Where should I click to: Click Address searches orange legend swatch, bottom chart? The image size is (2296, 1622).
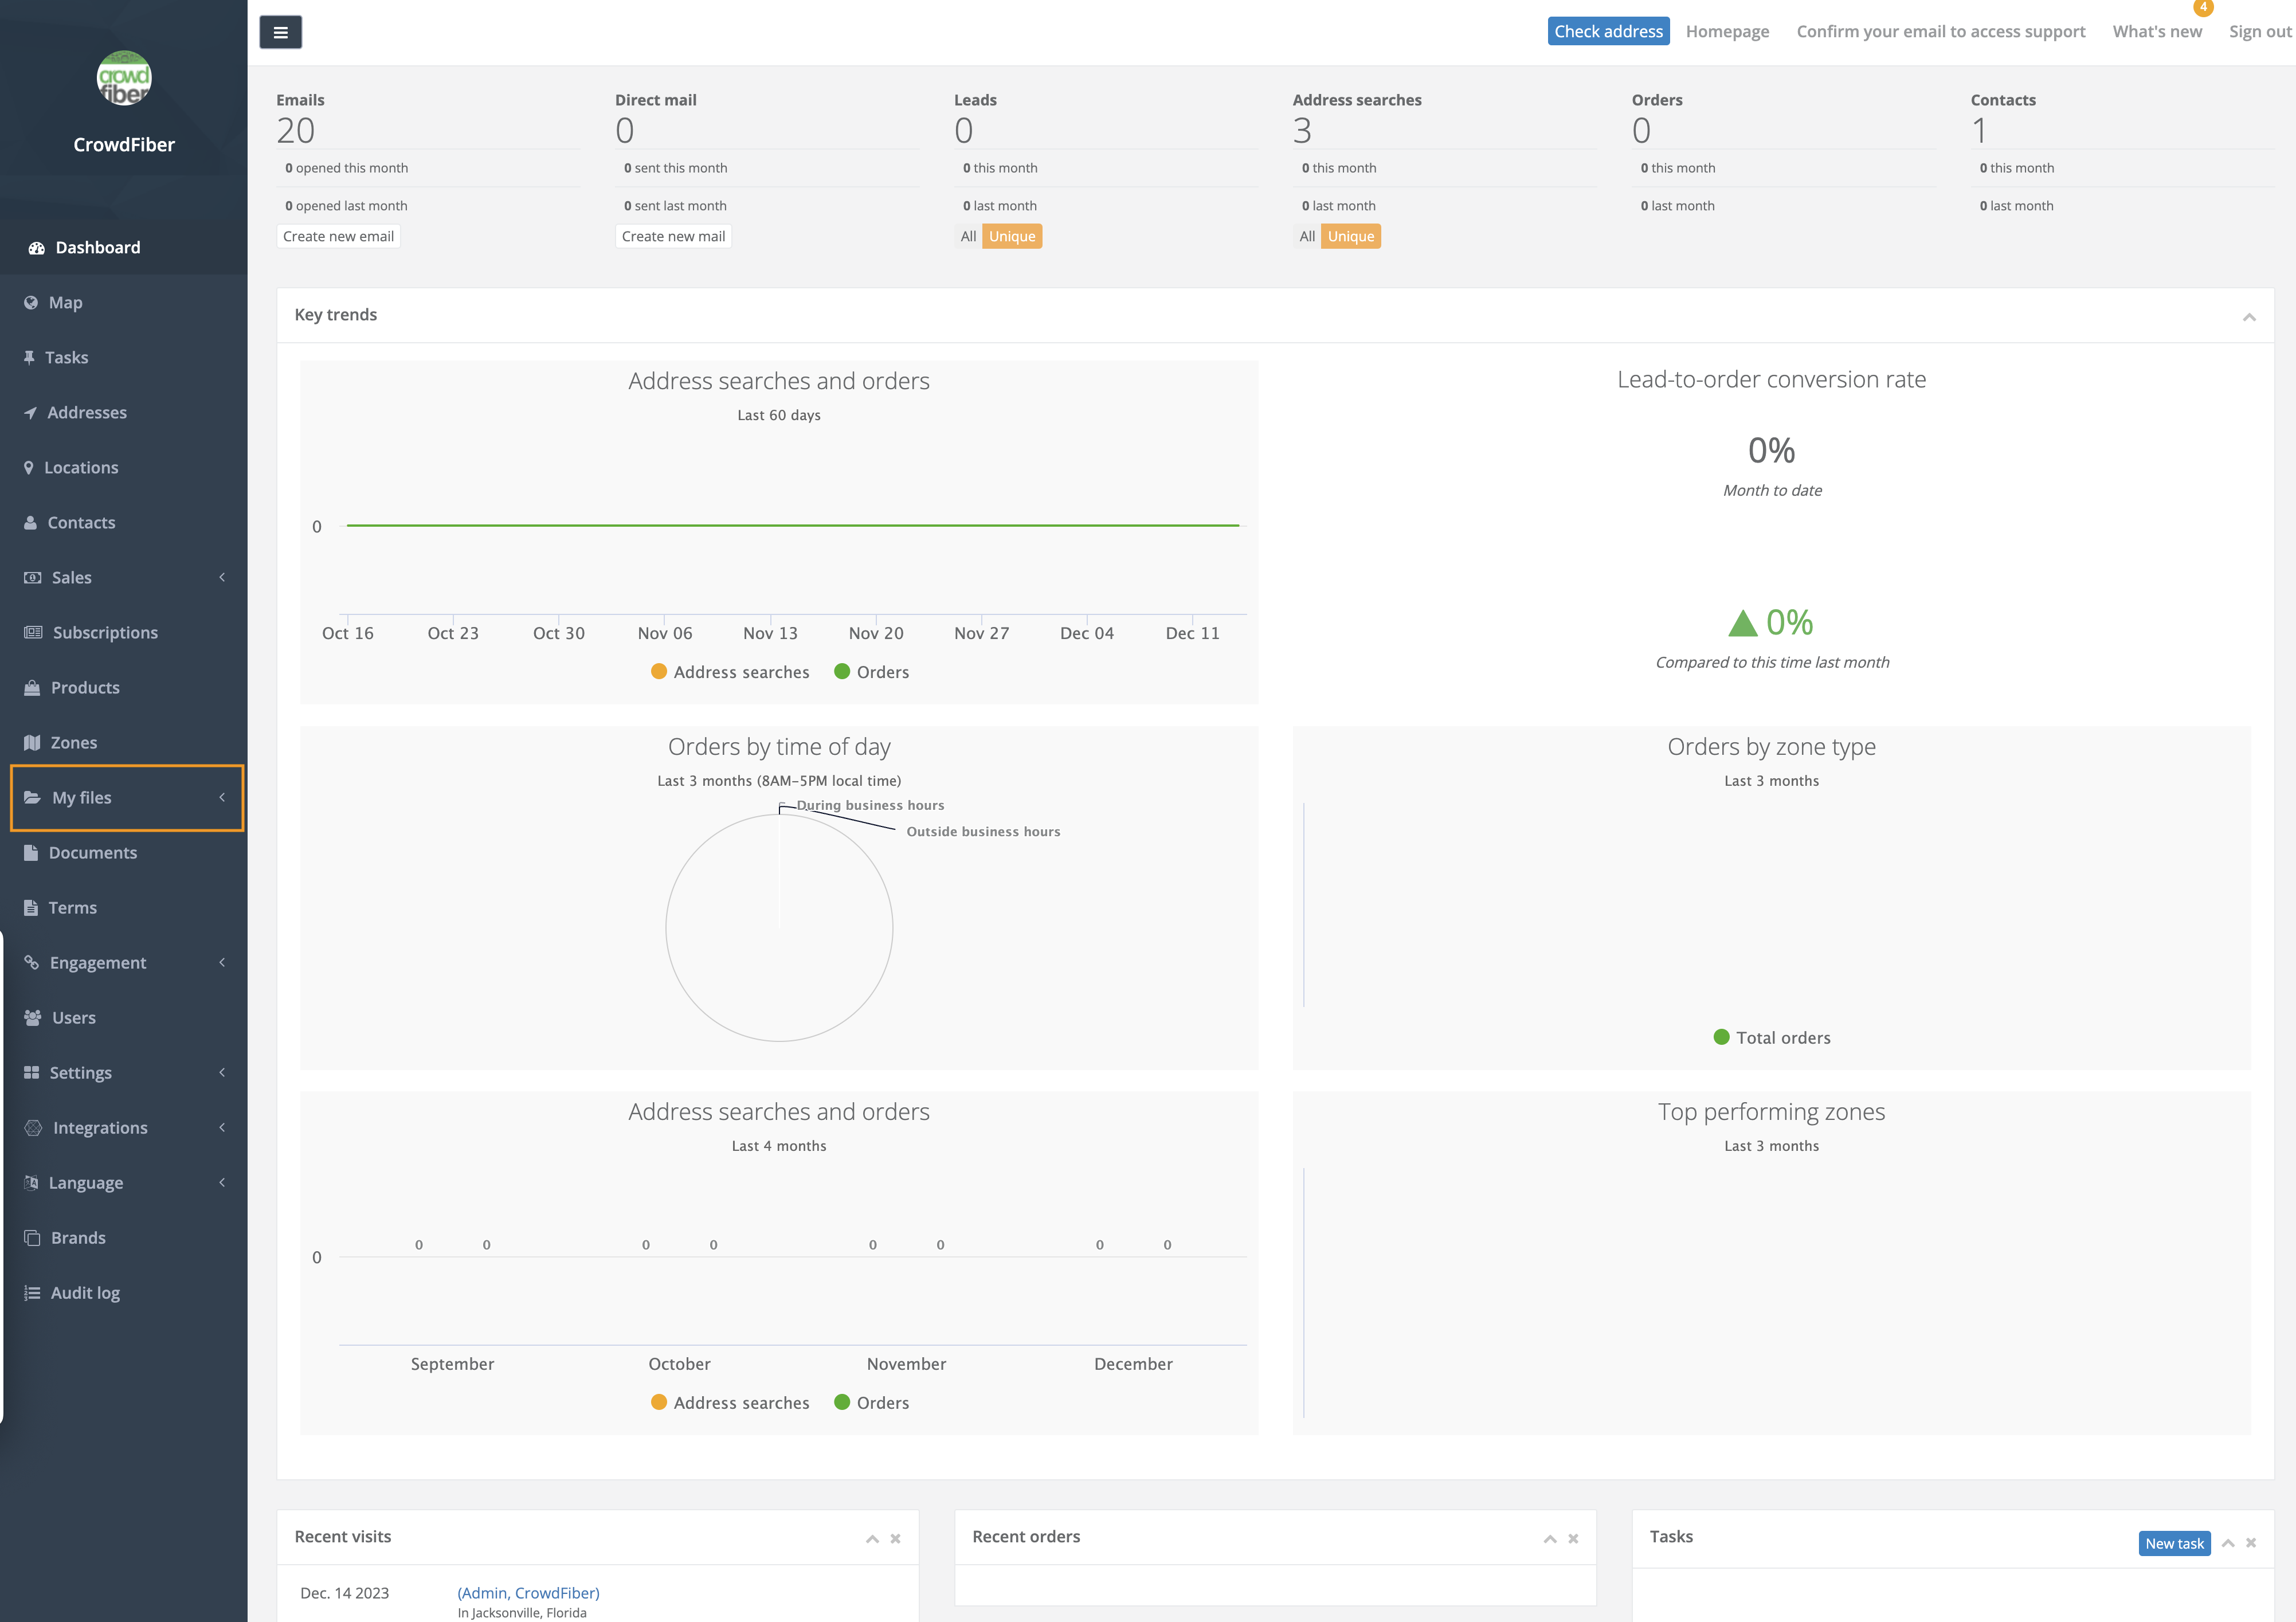(658, 1402)
